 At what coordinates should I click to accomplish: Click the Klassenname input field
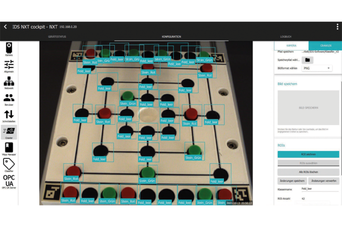point(320,189)
